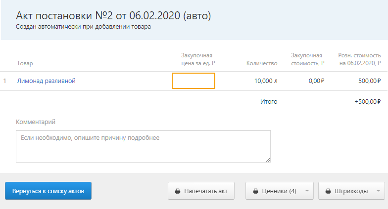Return to list via Вернуться к списку актов
This screenshot has width=388, height=209.
point(48,191)
